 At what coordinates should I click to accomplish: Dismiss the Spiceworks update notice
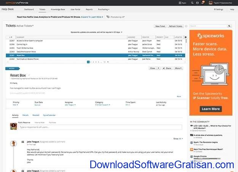coord(121,32)
